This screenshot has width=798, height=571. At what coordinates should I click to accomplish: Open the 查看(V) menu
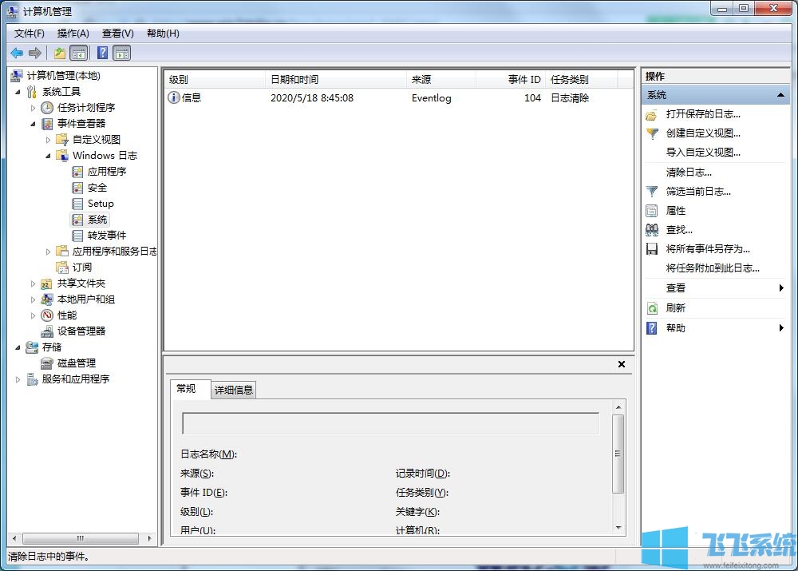(x=117, y=33)
